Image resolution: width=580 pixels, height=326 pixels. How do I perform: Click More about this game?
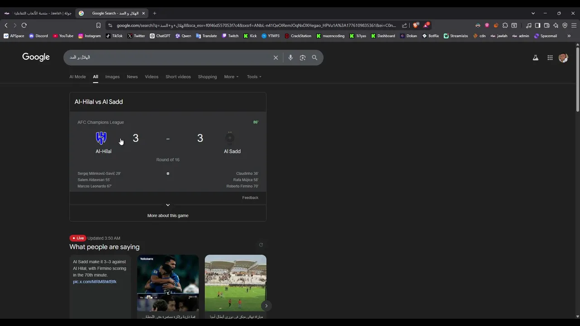pyautogui.click(x=168, y=216)
